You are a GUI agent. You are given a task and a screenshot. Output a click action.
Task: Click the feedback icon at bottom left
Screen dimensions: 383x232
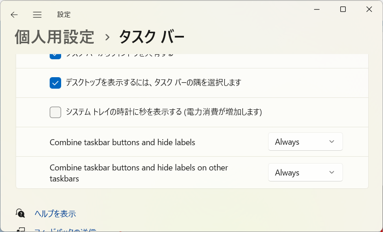pos(21,230)
